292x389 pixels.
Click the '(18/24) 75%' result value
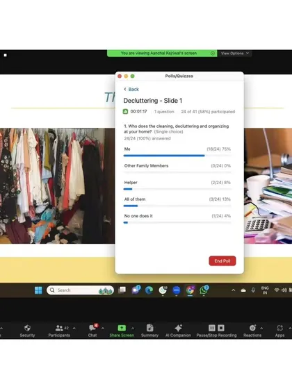coord(218,149)
